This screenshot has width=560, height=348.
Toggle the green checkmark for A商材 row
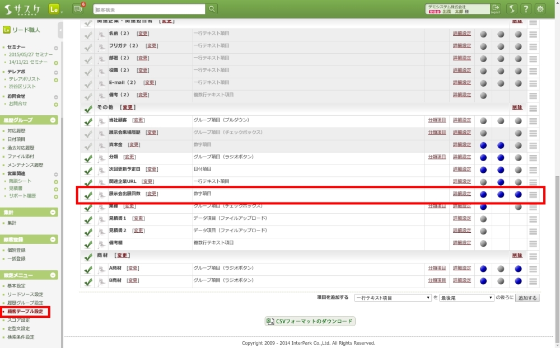[88, 269]
